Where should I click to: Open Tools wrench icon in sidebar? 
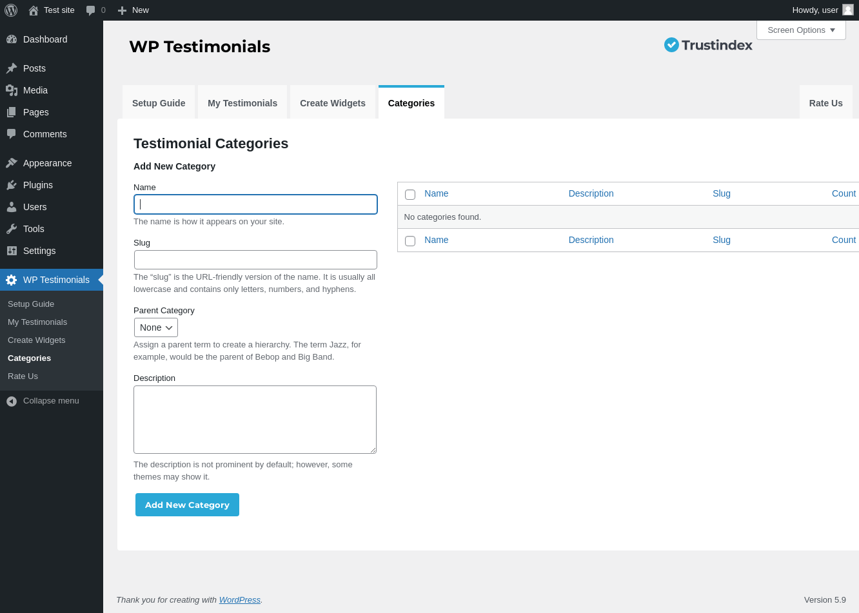coord(12,229)
